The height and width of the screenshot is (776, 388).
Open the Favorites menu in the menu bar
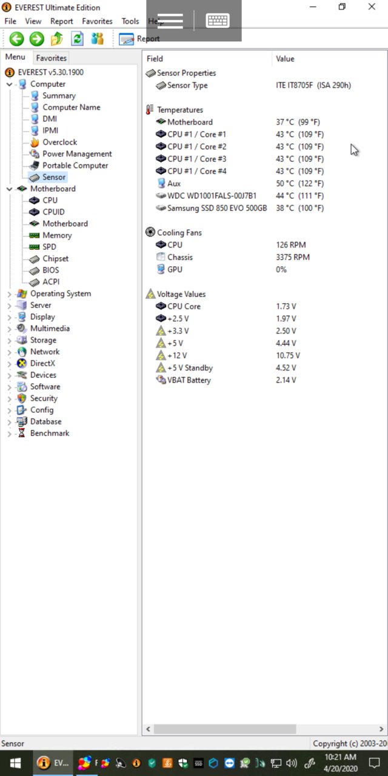click(x=98, y=21)
